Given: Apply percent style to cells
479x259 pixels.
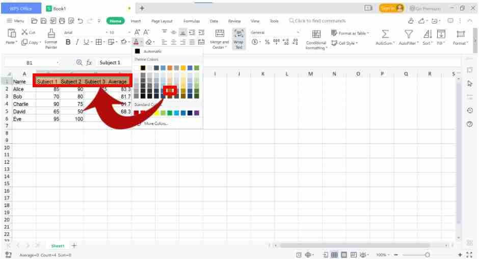Looking at the screenshot, I should 268,42.
